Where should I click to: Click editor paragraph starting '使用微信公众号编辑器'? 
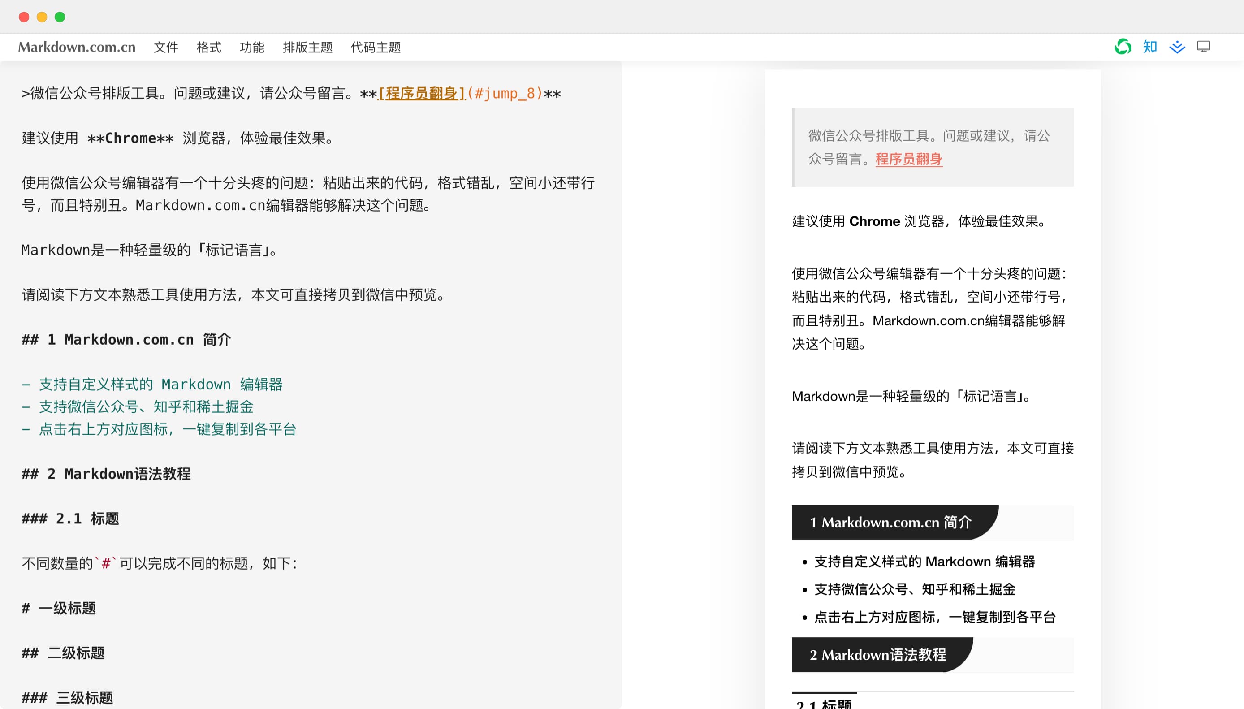point(308,195)
